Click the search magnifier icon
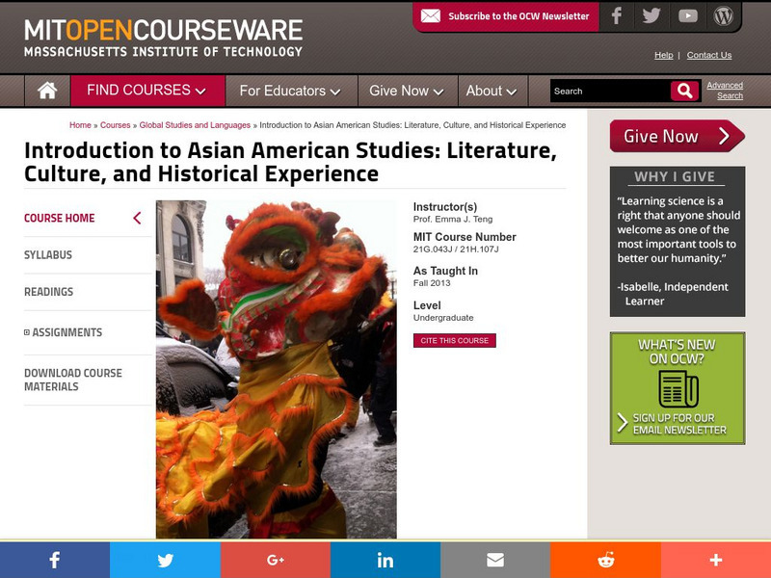This screenshot has height=578, width=771. point(683,90)
